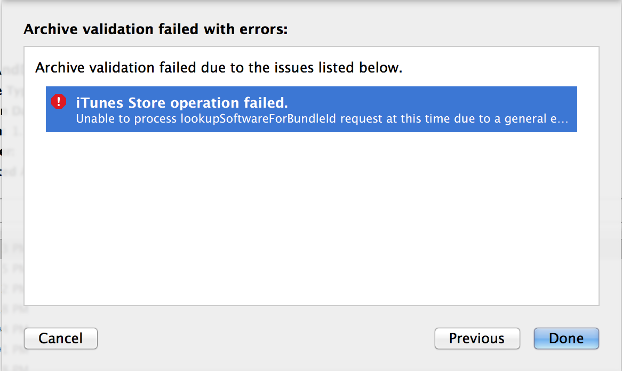Screen dimensions: 622x371
Task: Click the 'Archive validation failed with errors:' heading
Action: pos(156,29)
